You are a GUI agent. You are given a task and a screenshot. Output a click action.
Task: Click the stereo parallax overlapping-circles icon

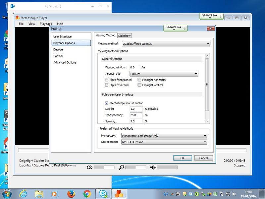[x=89, y=167]
